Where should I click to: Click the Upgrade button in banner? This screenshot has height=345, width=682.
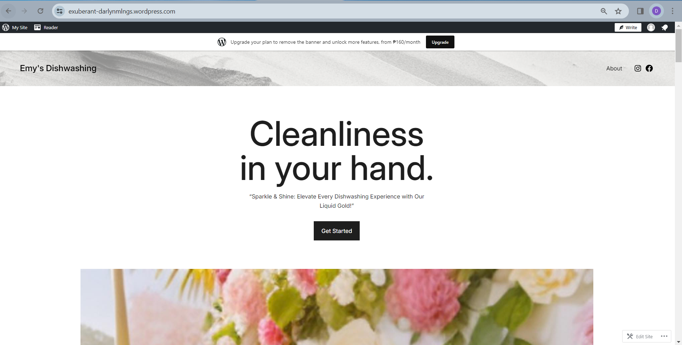440,42
